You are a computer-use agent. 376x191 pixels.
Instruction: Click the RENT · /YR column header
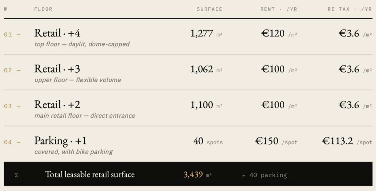click(279, 9)
